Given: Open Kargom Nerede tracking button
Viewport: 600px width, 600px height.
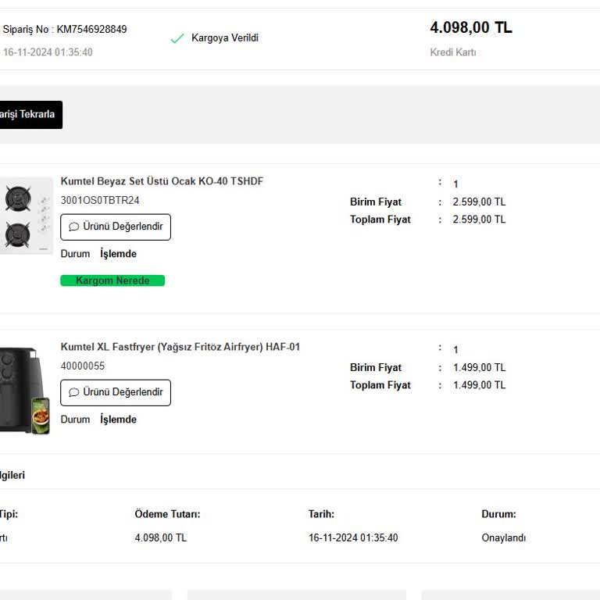Looking at the screenshot, I should [112, 280].
